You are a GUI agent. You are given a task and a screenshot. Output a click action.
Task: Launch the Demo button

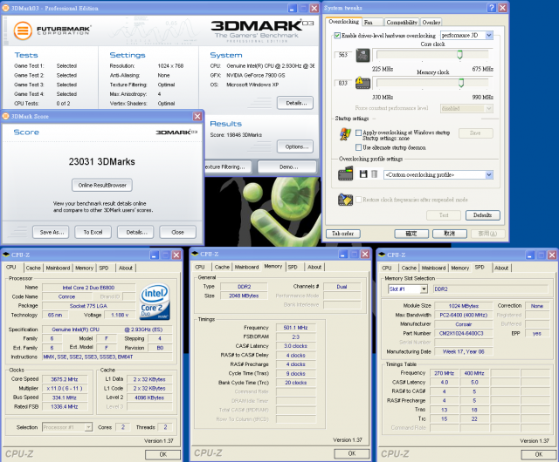click(287, 167)
